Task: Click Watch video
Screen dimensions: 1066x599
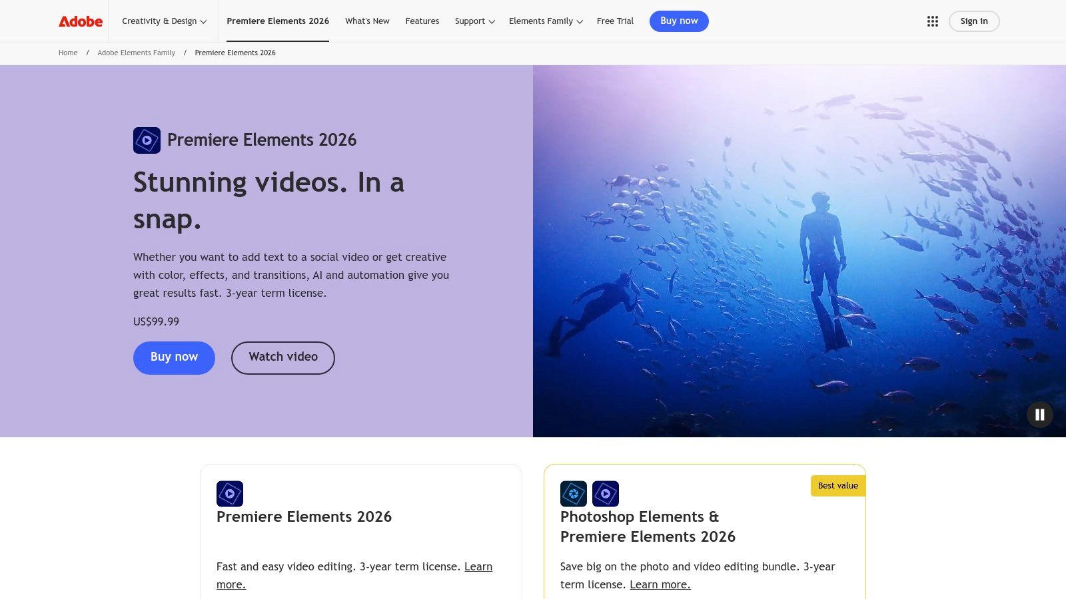Action: (282, 357)
